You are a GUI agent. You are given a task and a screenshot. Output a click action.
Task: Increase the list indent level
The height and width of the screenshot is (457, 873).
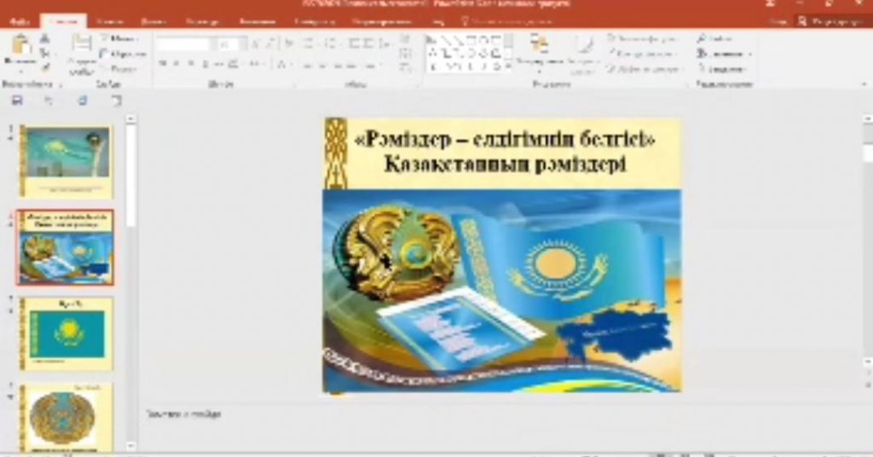click(368, 44)
